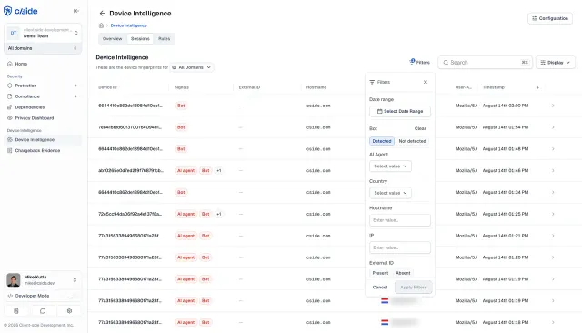
Task: Open the Mike Kutta account menu
Action: 43,280
